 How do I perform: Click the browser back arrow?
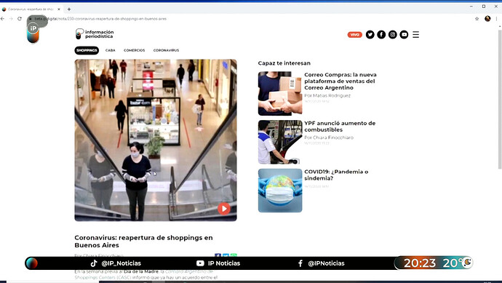(3, 19)
